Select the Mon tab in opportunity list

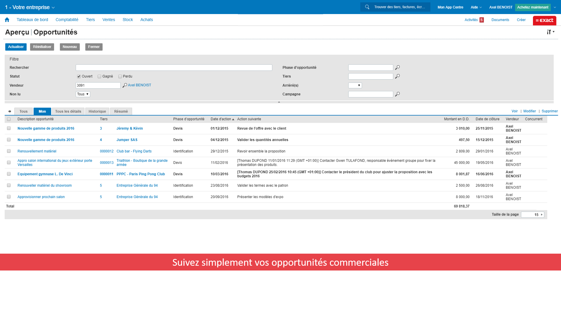(42, 111)
